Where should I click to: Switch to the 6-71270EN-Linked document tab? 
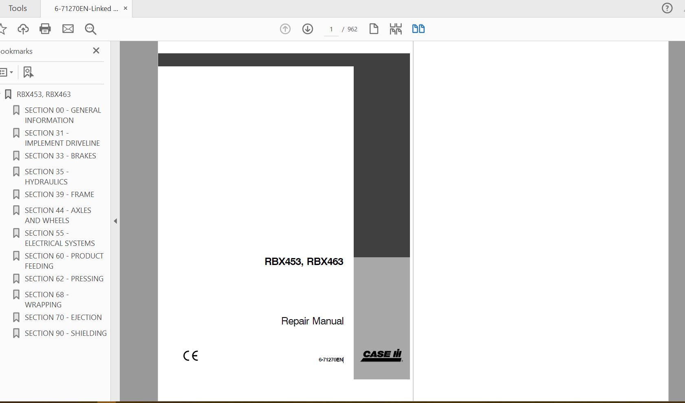pos(86,8)
